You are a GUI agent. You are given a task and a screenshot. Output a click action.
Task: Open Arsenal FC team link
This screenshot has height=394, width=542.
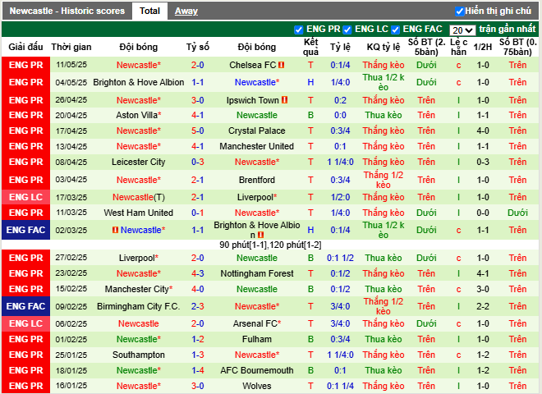pos(257,323)
